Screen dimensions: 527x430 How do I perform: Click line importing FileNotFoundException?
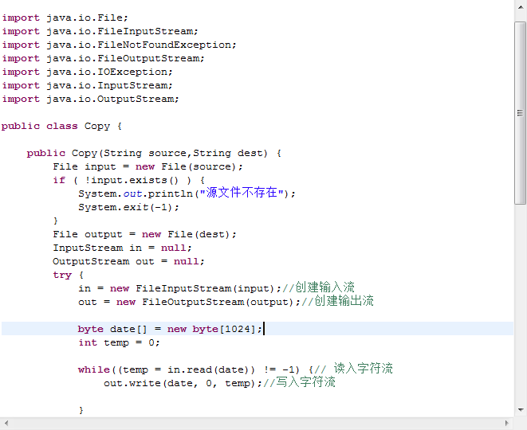(x=120, y=45)
